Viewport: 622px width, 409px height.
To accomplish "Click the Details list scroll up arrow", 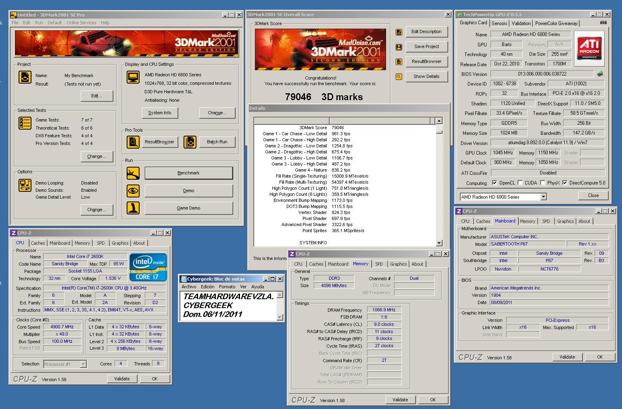I will (439, 121).
